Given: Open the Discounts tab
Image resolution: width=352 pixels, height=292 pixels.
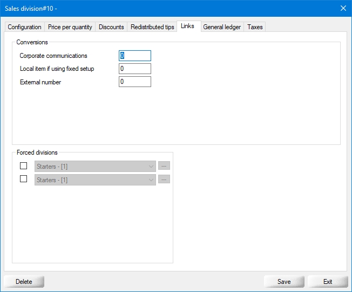Looking at the screenshot, I should tap(111, 27).
